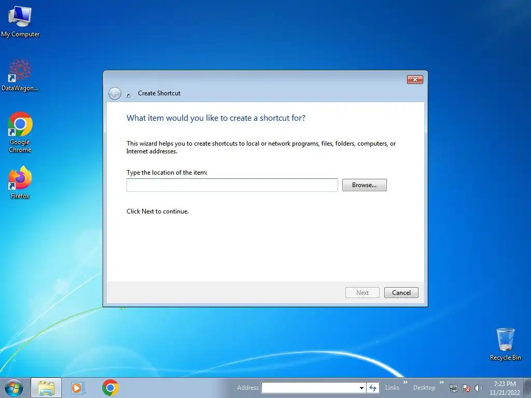Select the Firefox desktop shortcut
The height and width of the screenshot is (398, 531).
[20, 182]
